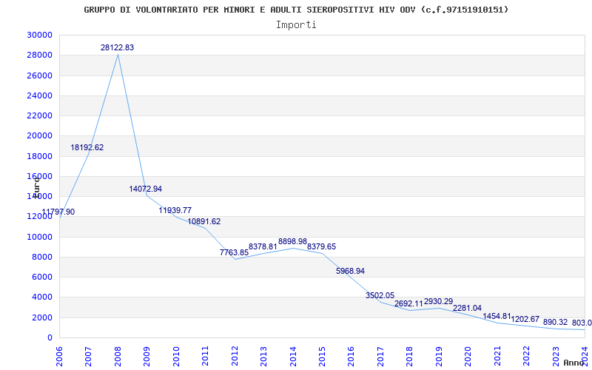Click the 2015 year axis label
The height and width of the screenshot is (370, 592).
322,356
